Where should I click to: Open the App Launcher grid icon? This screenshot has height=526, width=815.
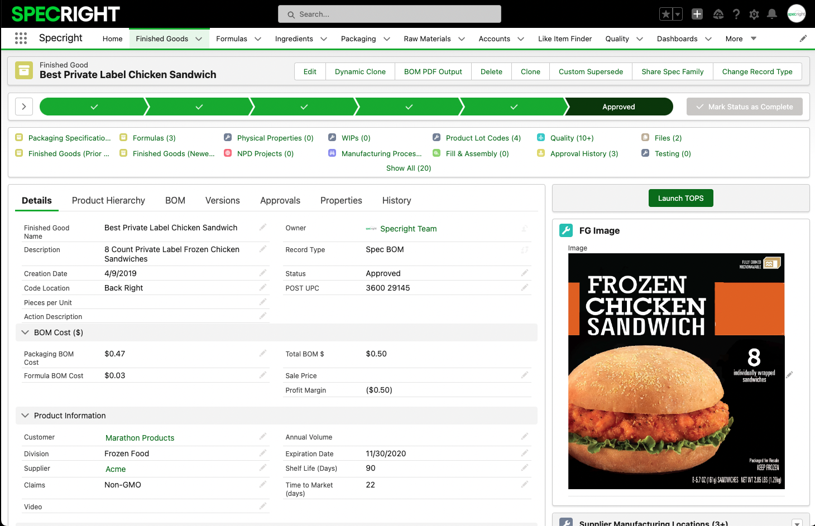(x=21, y=38)
